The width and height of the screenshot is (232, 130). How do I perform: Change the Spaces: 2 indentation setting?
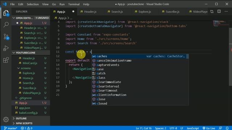click(161, 128)
